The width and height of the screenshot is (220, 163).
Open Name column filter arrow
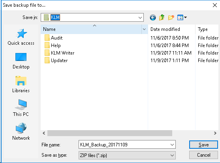point(145,29)
